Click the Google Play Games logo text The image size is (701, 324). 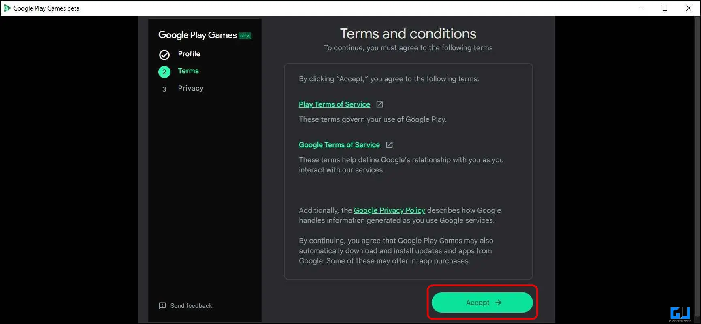point(198,35)
